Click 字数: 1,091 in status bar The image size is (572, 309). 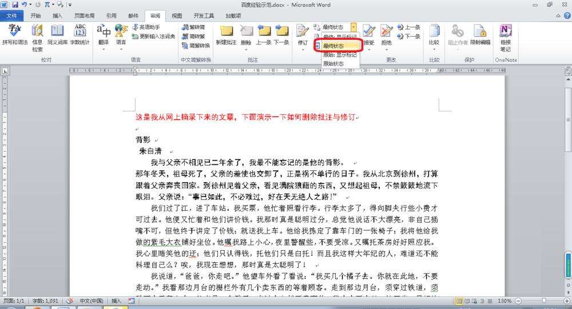(x=45, y=301)
